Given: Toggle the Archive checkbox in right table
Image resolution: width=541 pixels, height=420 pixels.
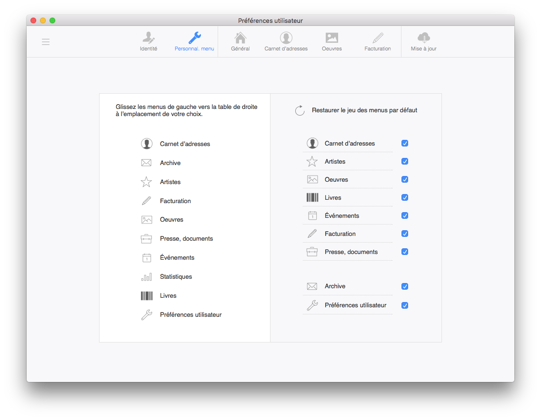Looking at the screenshot, I should (x=405, y=286).
